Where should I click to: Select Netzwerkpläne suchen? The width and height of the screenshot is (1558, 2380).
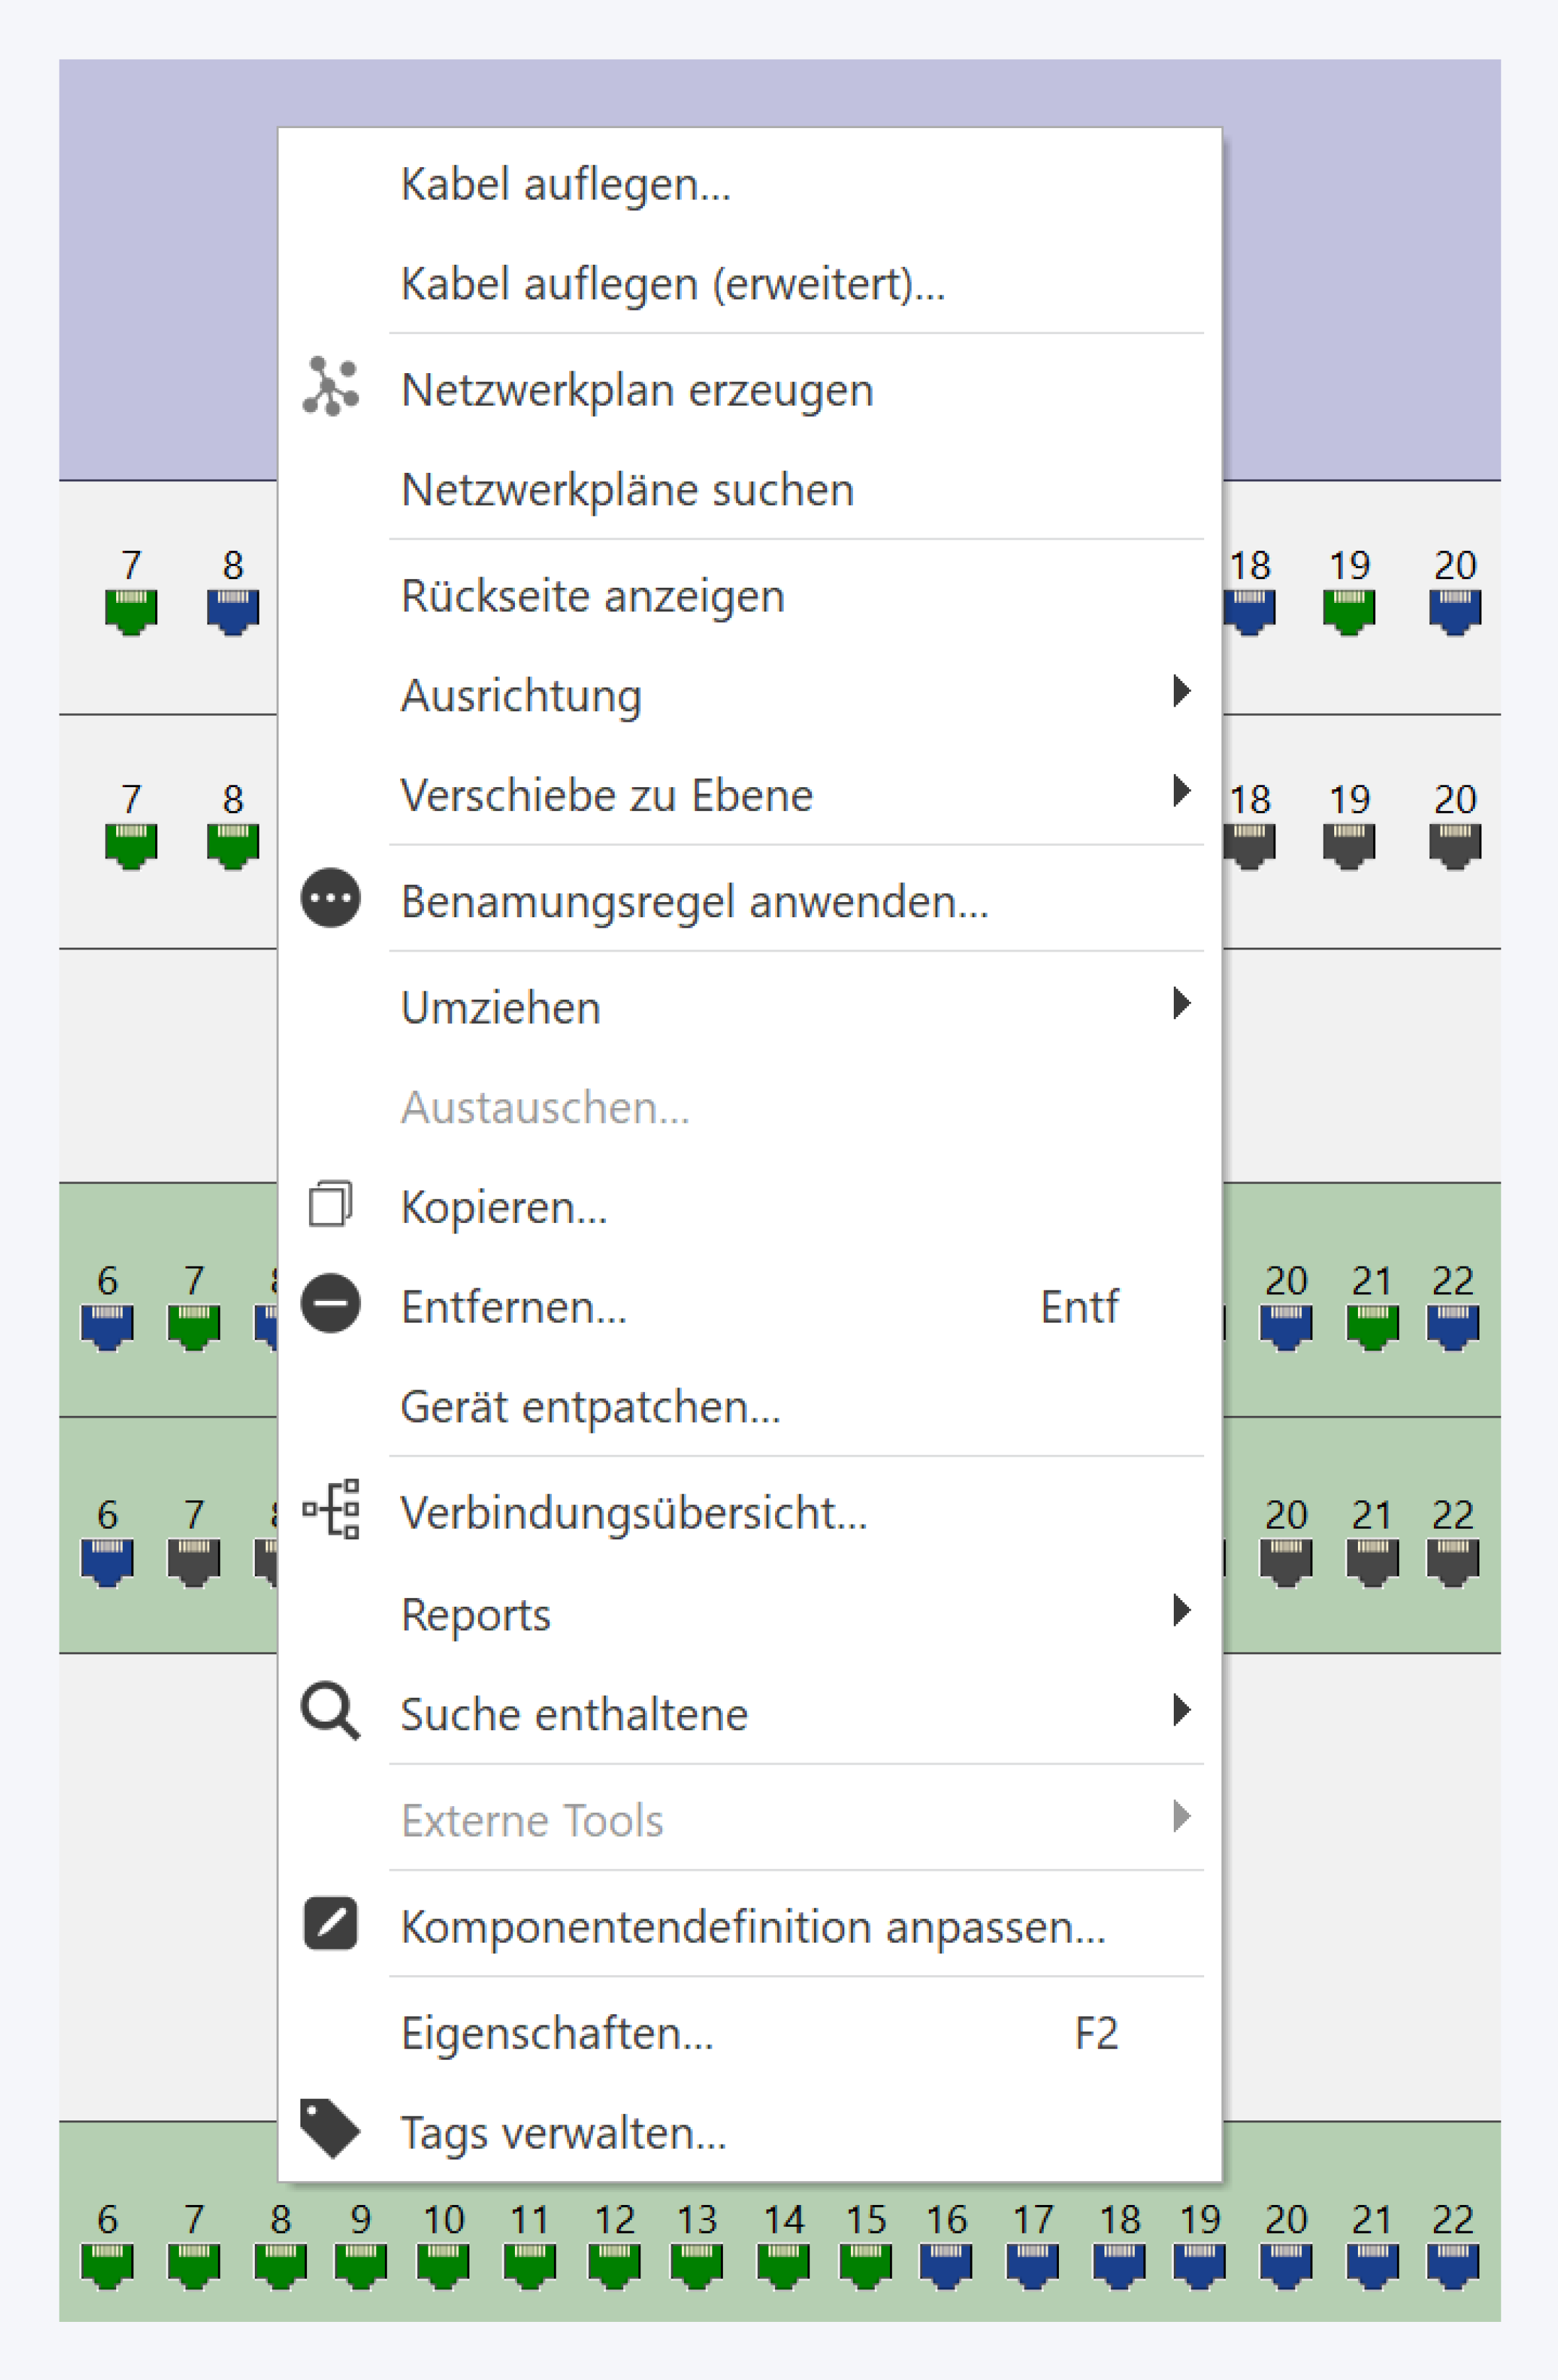coord(627,489)
